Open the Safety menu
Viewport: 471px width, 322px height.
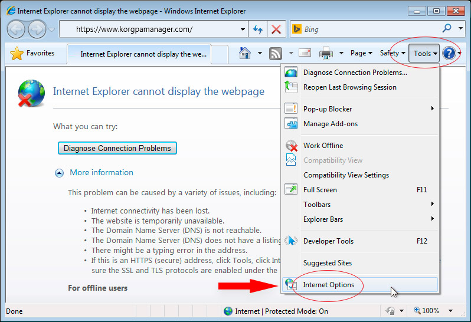(392, 54)
